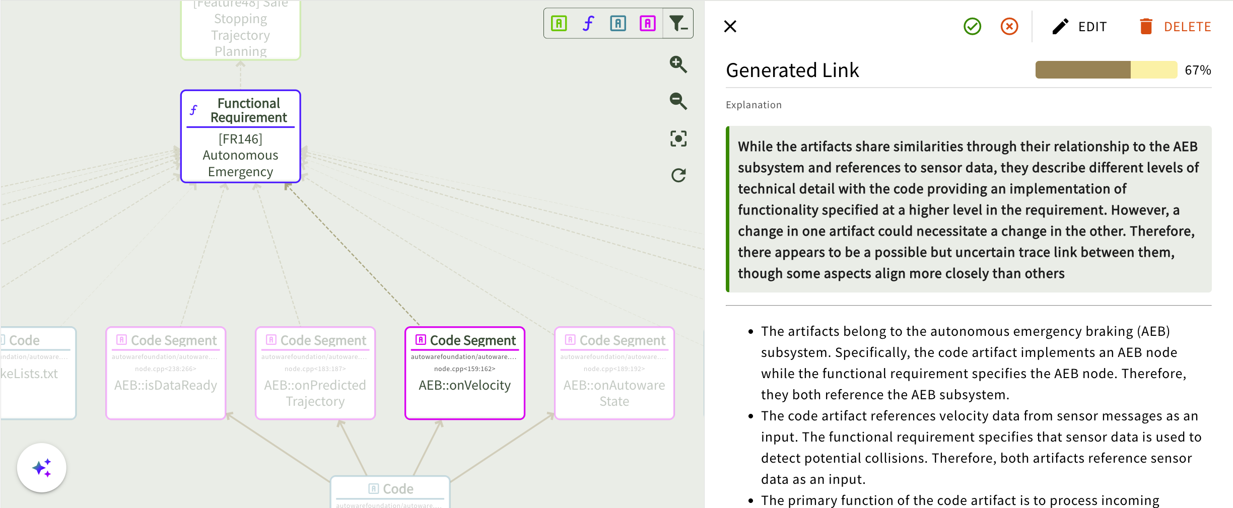1233x508 pixels.
Task: Click the bullet starting "The artifacts belong to"
Action: tap(974, 362)
